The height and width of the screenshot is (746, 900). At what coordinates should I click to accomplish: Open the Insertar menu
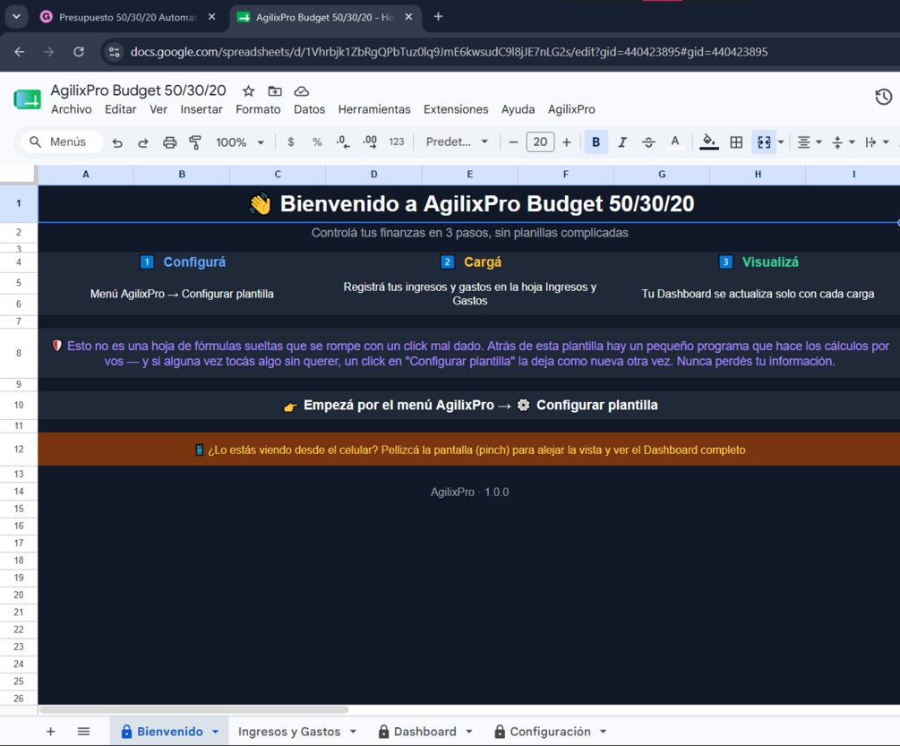click(x=201, y=109)
